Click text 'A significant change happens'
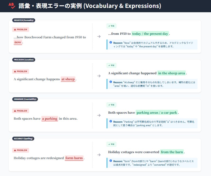 click(x=37, y=79)
